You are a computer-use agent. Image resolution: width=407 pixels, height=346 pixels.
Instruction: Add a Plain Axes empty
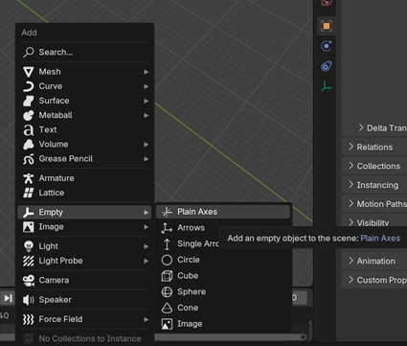tap(223, 212)
